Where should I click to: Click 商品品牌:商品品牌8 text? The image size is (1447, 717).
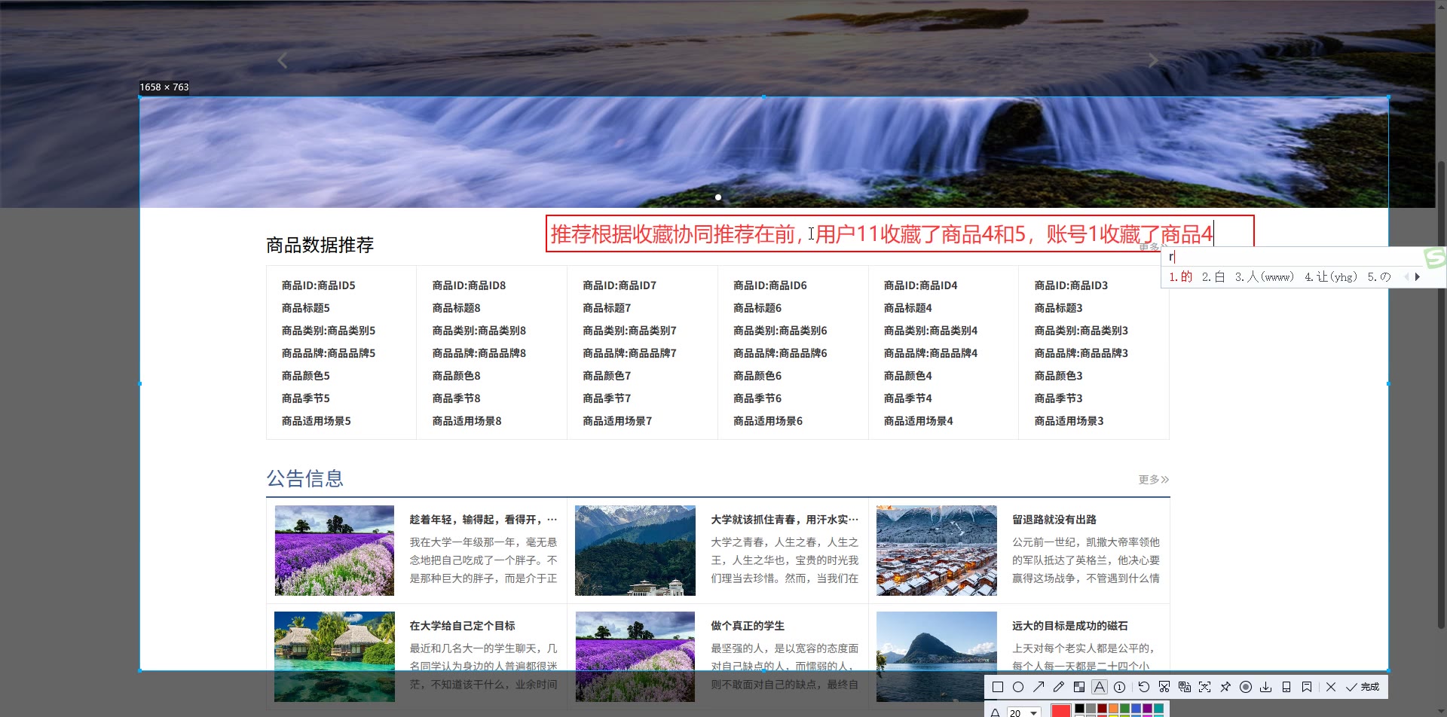(479, 353)
